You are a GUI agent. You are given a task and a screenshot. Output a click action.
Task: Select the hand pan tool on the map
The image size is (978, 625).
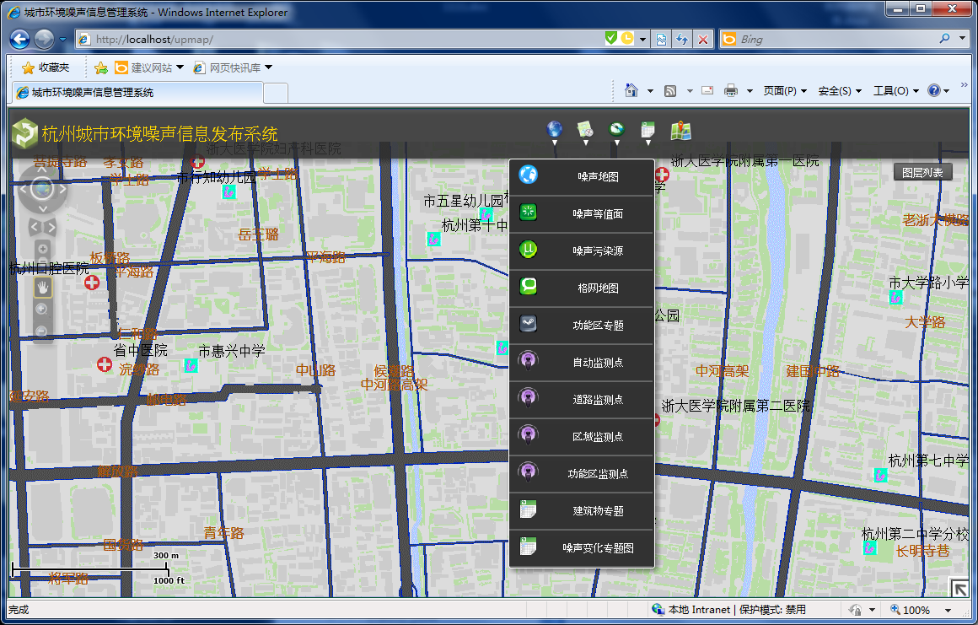click(41, 287)
